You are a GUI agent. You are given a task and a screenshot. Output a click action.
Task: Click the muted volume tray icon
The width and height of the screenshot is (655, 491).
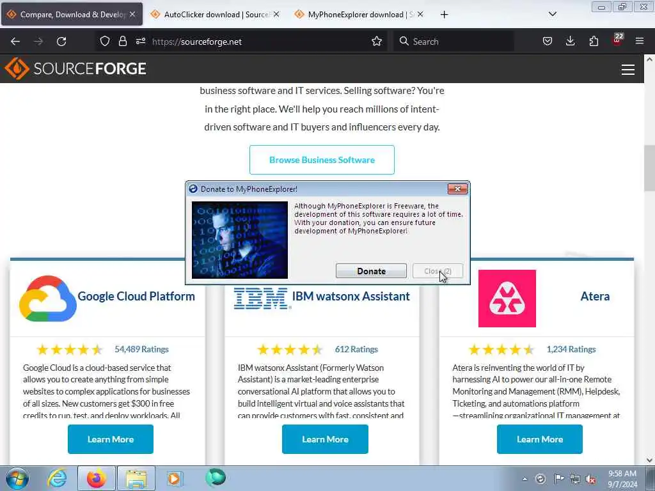click(x=590, y=479)
